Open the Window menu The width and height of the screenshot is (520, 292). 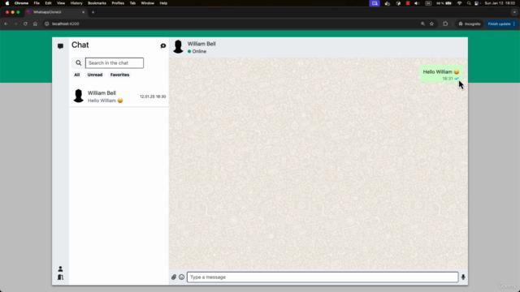click(x=148, y=3)
